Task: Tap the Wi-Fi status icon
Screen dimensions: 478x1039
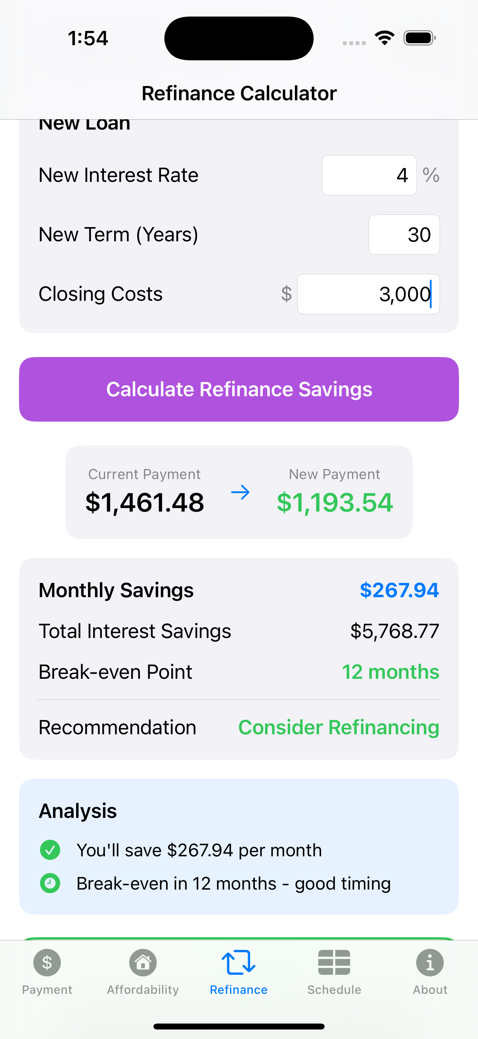Action: pyautogui.click(x=384, y=38)
